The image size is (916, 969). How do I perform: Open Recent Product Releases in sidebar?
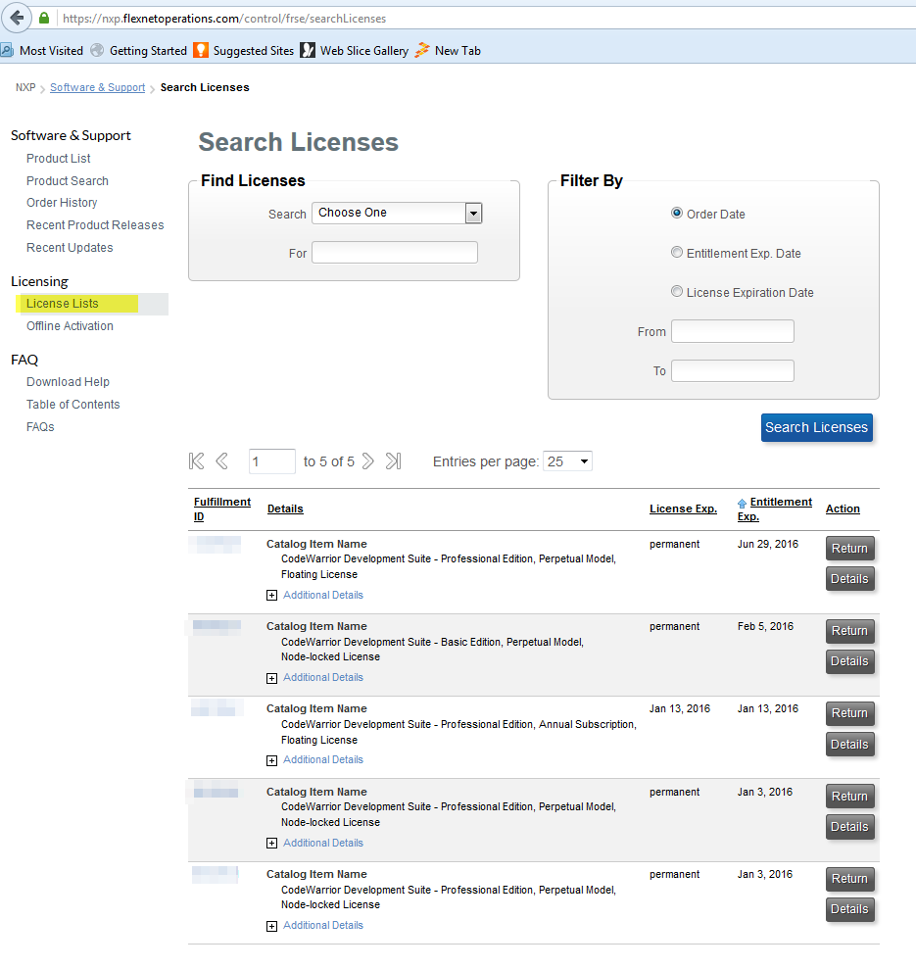[x=95, y=225]
